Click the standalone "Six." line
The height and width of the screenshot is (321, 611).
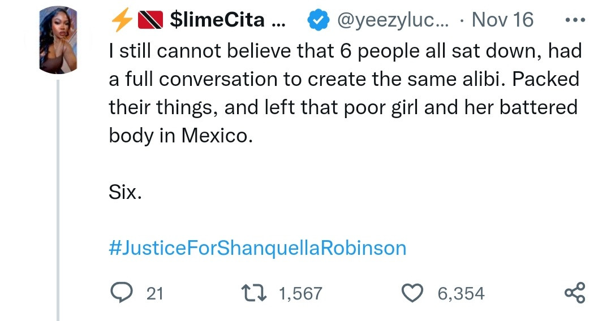pyautogui.click(x=124, y=193)
